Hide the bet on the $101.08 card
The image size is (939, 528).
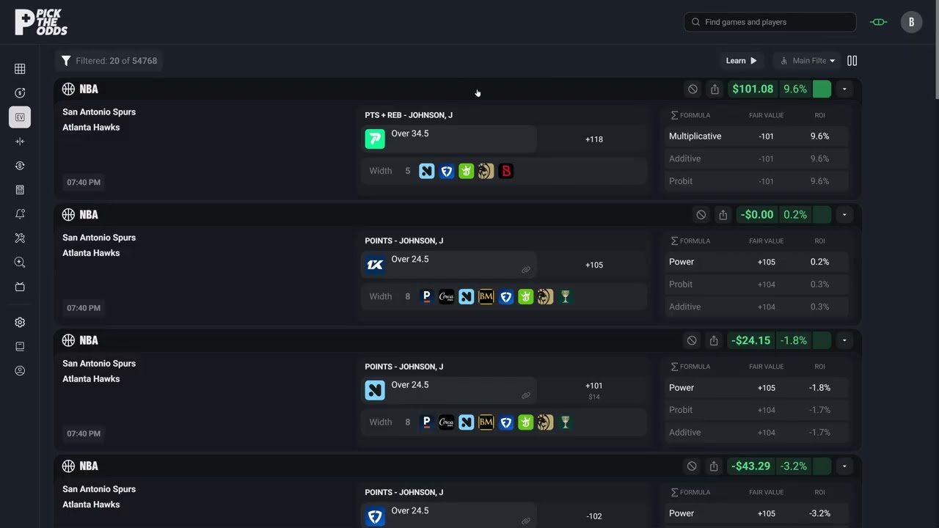(x=693, y=89)
